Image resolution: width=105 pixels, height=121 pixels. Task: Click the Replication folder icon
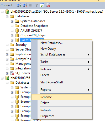click(x=12, y=54)
